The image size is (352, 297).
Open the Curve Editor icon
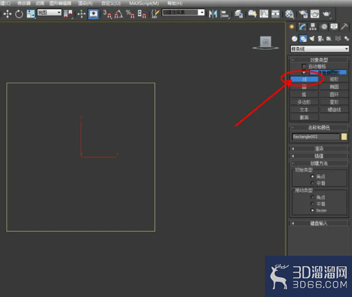[x=264, y=14]
